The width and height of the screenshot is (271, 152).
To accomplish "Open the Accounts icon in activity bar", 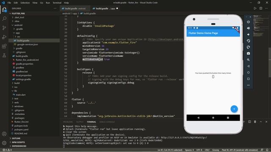I will pos(4,134).
